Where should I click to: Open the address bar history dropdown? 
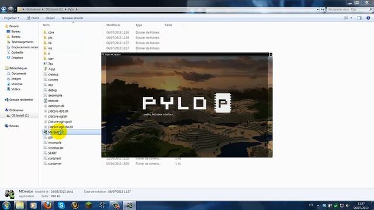click(318, 9)
